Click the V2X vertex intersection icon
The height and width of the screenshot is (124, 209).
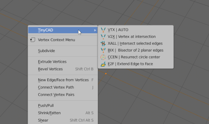tap(103, 37)
